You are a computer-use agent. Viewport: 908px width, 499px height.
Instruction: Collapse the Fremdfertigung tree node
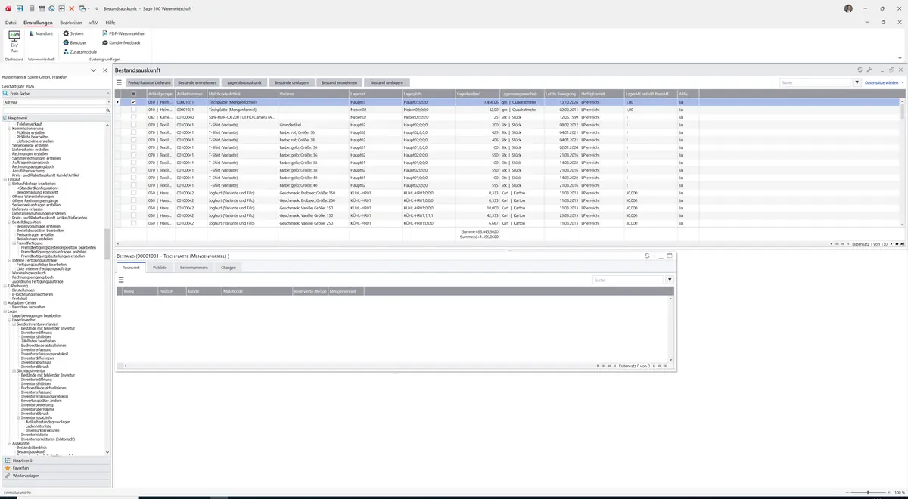[x=14, y=243]
